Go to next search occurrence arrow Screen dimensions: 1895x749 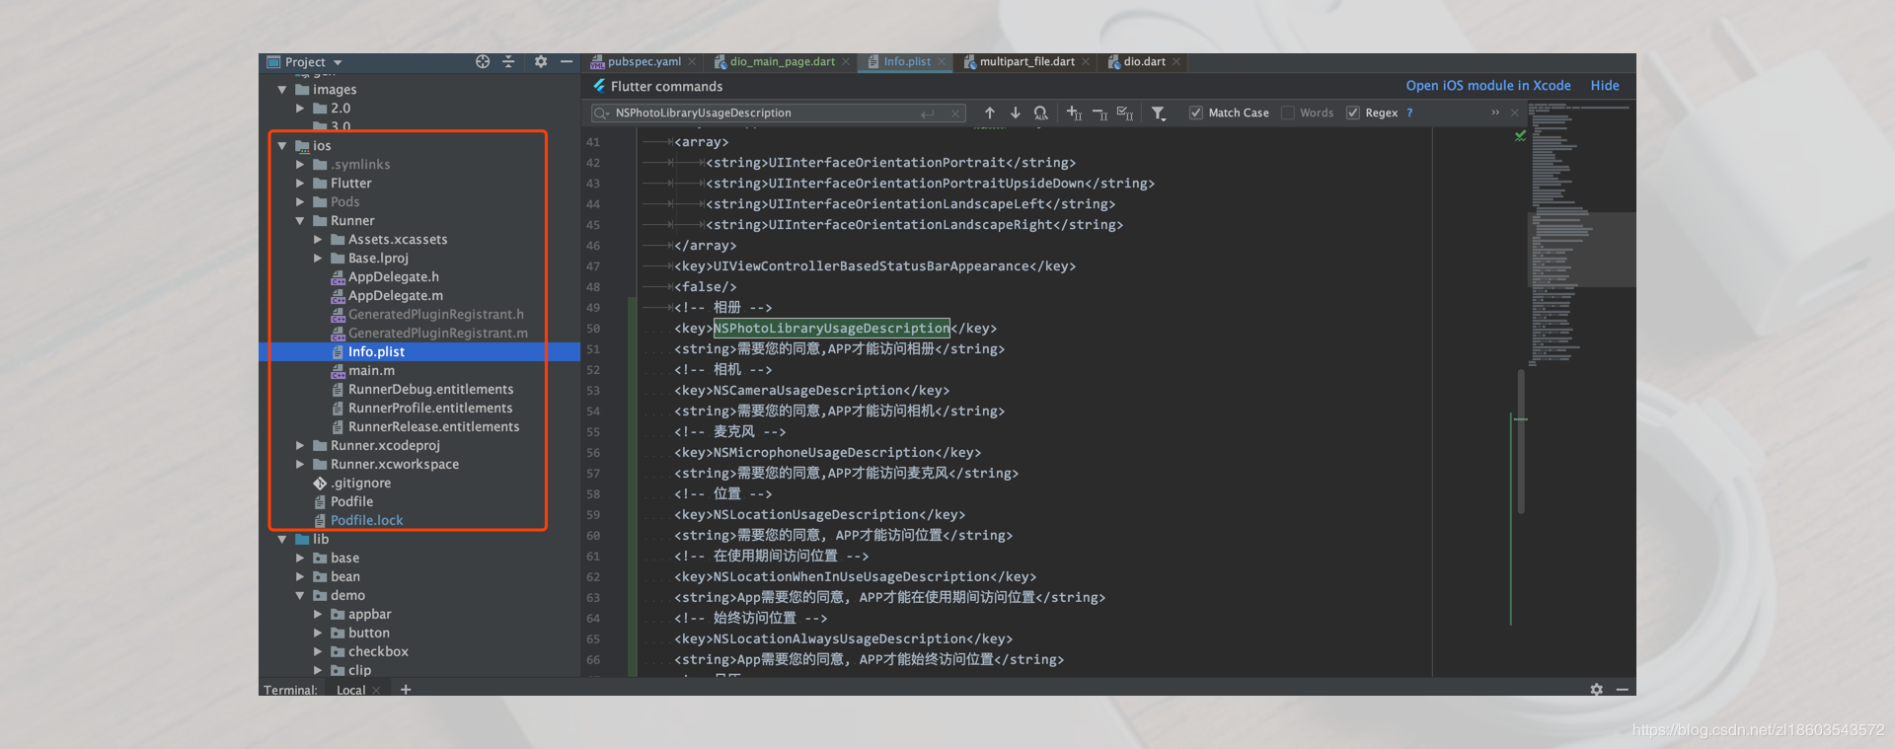1015,112
